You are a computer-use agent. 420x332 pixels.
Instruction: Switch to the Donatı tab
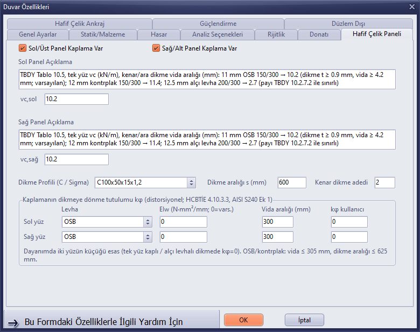(319, 34)
